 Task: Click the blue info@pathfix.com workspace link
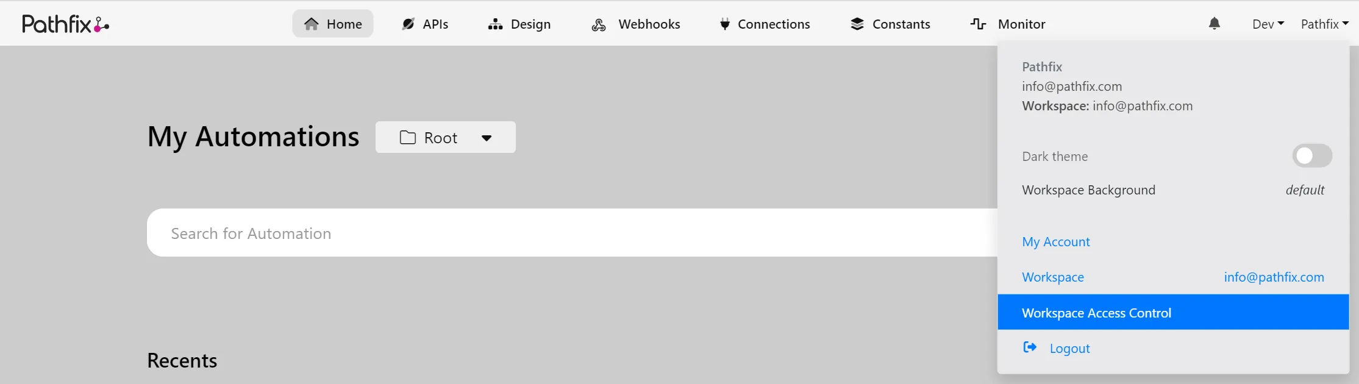tap(1274, 277)
